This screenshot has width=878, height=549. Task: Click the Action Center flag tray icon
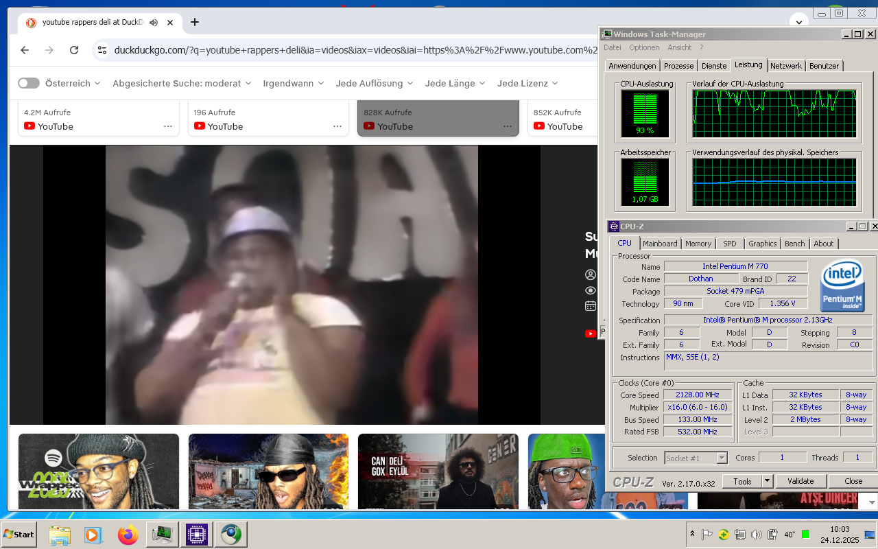click(707, 535)
